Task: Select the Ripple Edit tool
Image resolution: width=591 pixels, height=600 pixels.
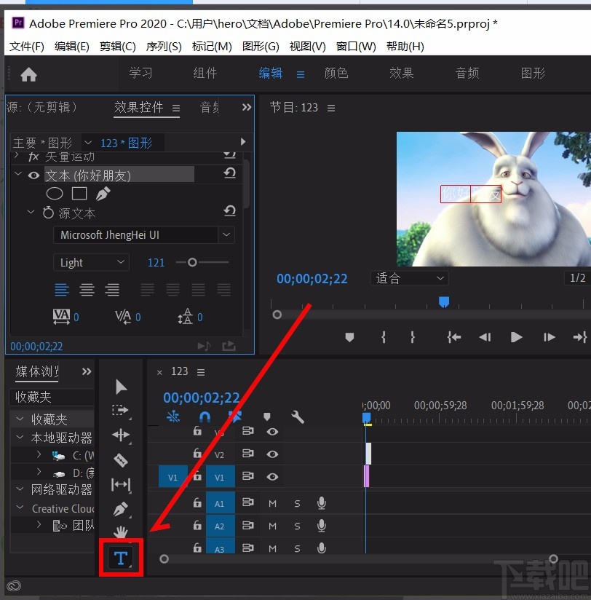Action: pyautogui.click(x=121, y=435)
